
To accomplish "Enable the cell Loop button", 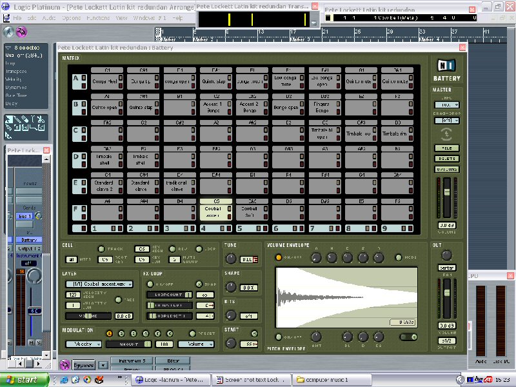I will (x=199, y=248).
